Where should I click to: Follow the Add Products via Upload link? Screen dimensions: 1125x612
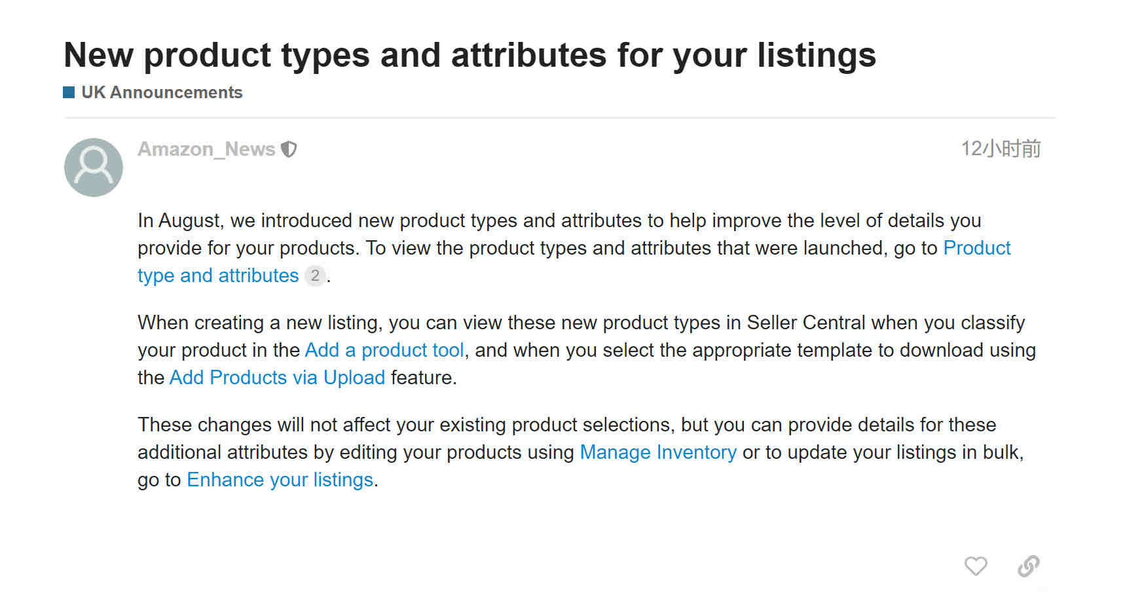tap(277, 378)
